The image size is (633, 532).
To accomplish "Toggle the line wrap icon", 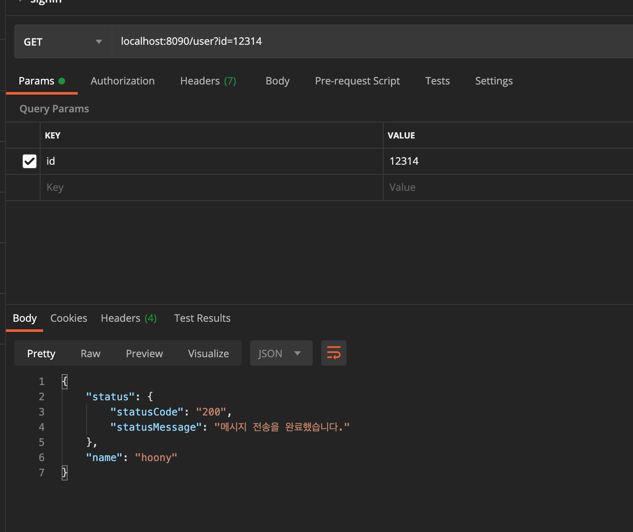I will (334, 353).
